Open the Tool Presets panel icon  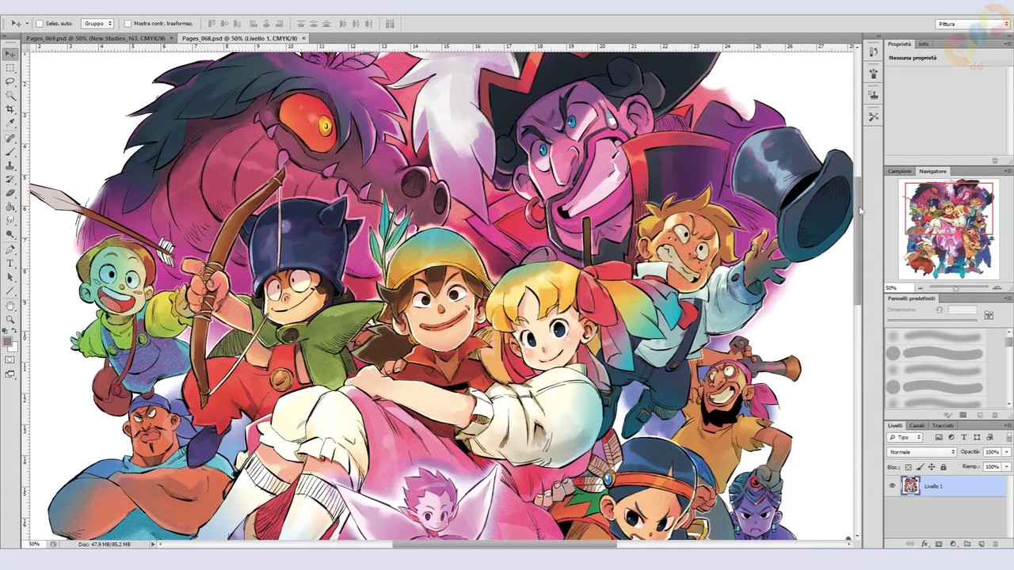(x=873, y=116)
